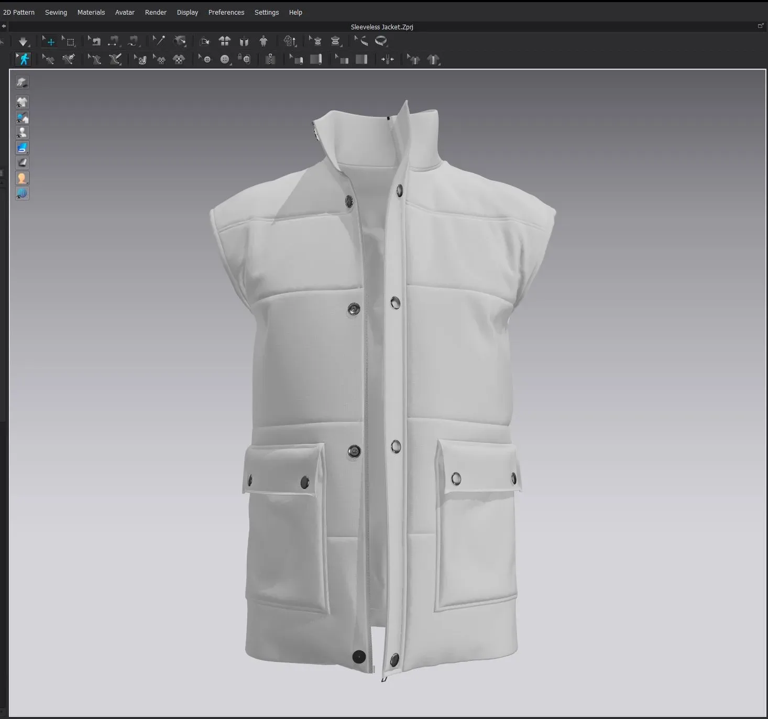Screen dimensions: 768x719
Task: Open the 2D Pattern menu
Action: click(19, 12)
